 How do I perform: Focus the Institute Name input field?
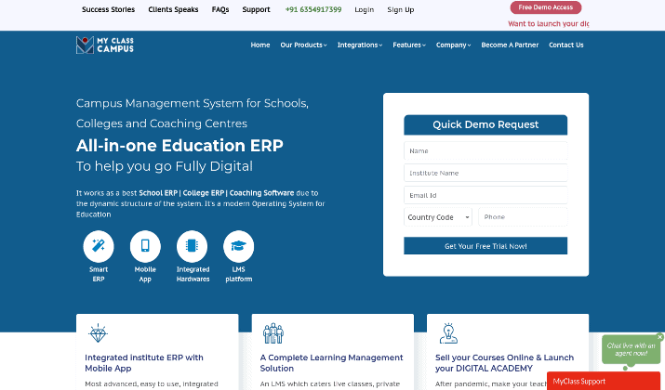[485, 173]
